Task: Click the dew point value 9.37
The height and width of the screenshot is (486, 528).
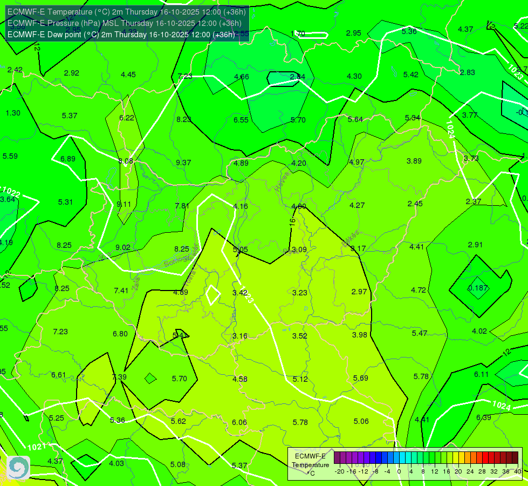Action: tap(183, 163)
